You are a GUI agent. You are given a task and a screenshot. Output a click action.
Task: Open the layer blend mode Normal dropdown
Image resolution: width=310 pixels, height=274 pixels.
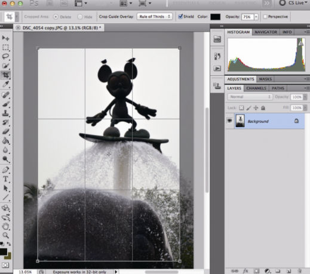point(250,97)
